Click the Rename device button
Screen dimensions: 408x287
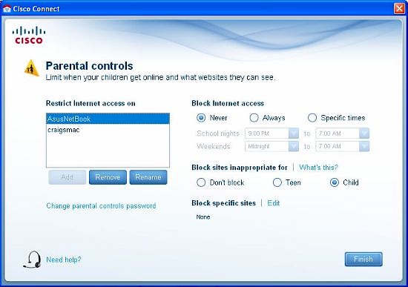[148, 177]
